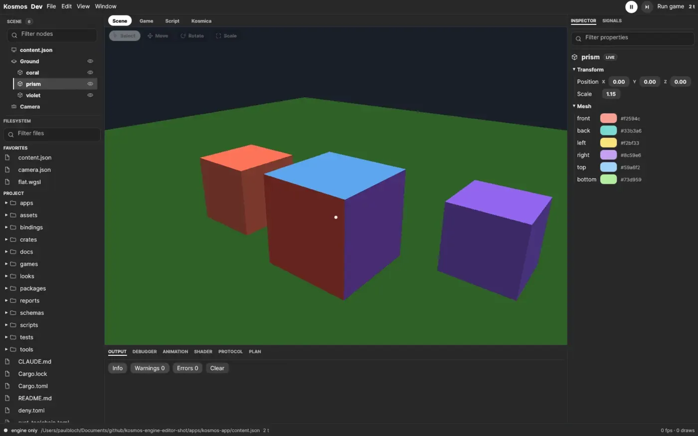The height and width of the screenshot is (436, 698).
Task: Click the Info output filter button
Action: [x=118, y=368]
